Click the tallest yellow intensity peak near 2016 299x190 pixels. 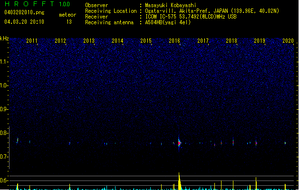pos(179,181)
